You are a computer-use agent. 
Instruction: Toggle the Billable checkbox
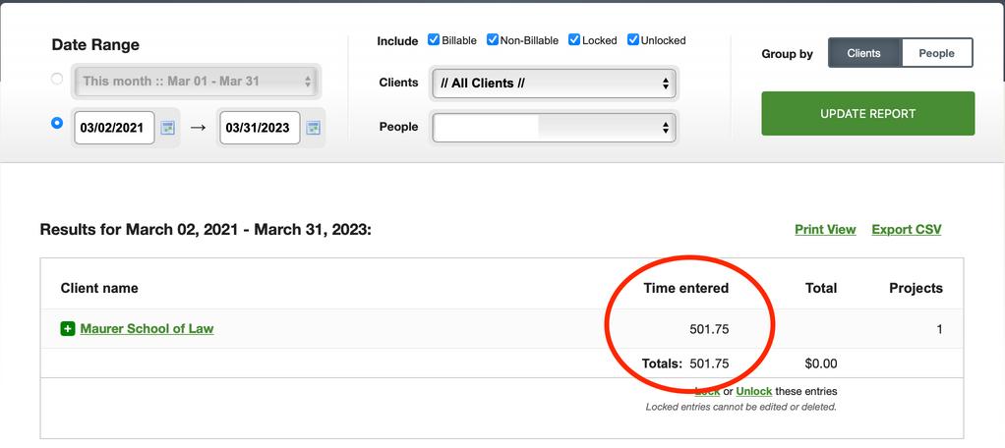tap(434, 39)
